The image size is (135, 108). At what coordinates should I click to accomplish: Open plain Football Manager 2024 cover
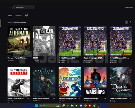(x=70, y=41)
